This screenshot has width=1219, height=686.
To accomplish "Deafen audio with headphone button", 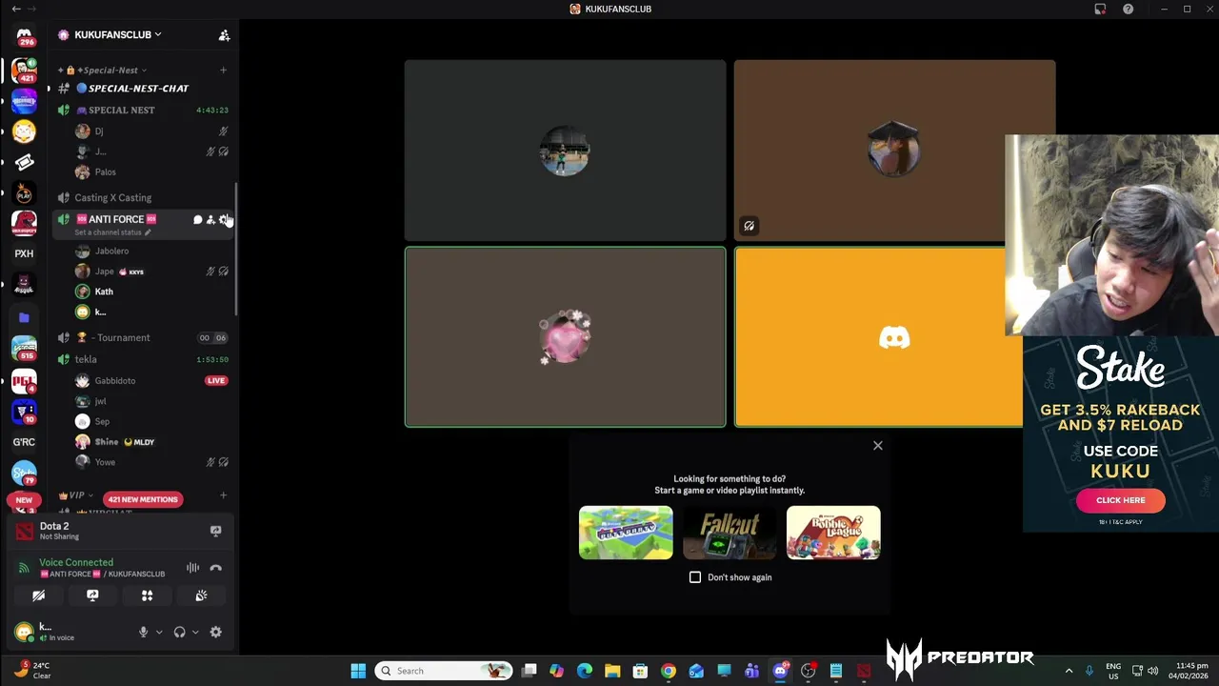I will pyautogui.click(x=179, y=632).
